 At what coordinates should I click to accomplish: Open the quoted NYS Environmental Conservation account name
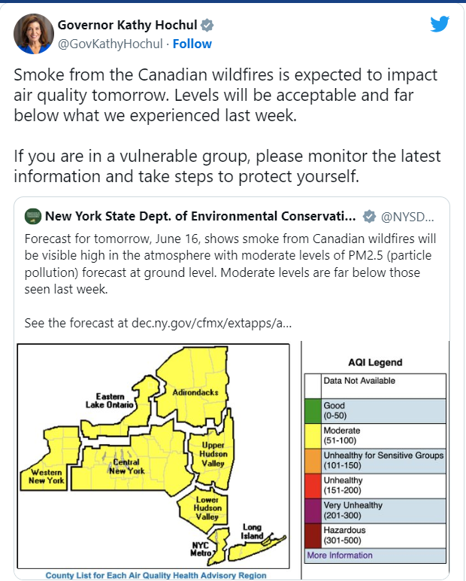coord(200,216)
